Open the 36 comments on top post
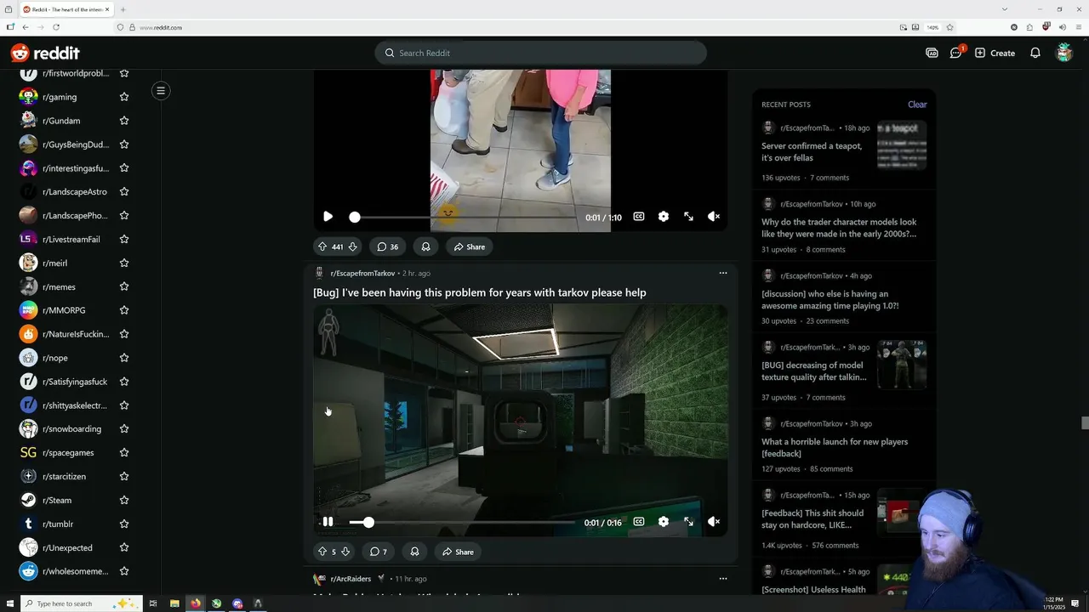 [388, 246]
